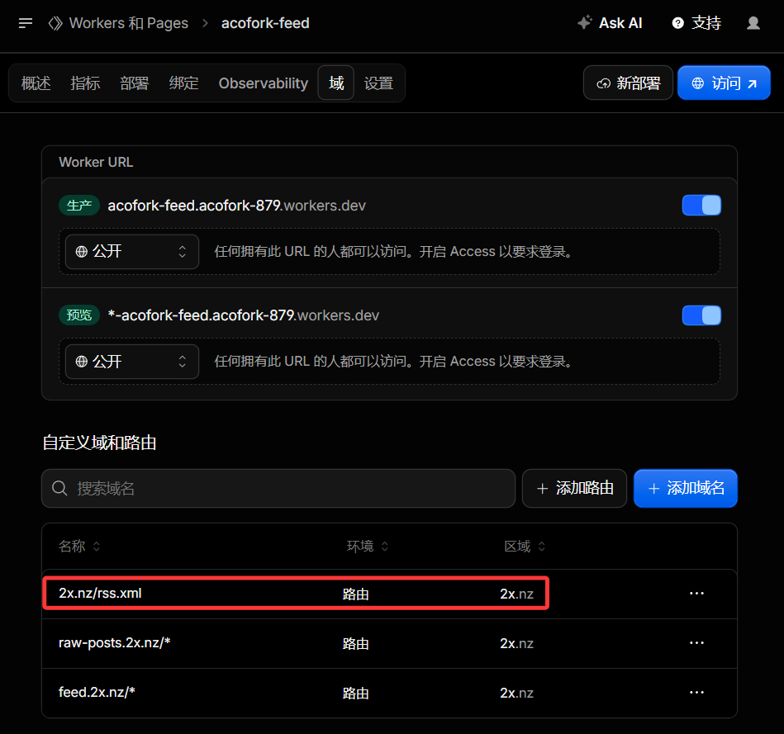Go to Workers 和 Pages breadcrumb link
Image resolution: width=784 pixels, height=734 pixels.
click(129, 23)
